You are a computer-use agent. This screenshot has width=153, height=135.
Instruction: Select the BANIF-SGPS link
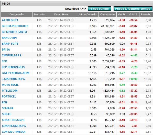(10, 44)
